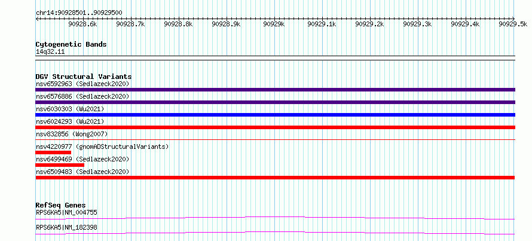Open variant nsv6576886 (Sedlazeck2020) label

pyautogui.click(x=82, y=96)
